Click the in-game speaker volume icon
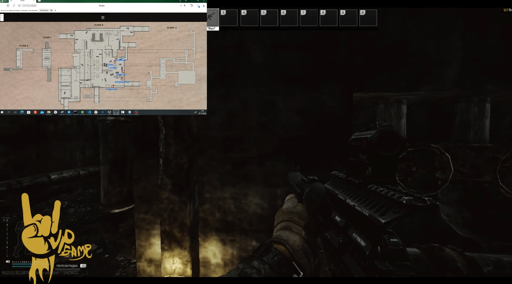Image resolution: width=512 pixels, height=284 pixels. 8,262
